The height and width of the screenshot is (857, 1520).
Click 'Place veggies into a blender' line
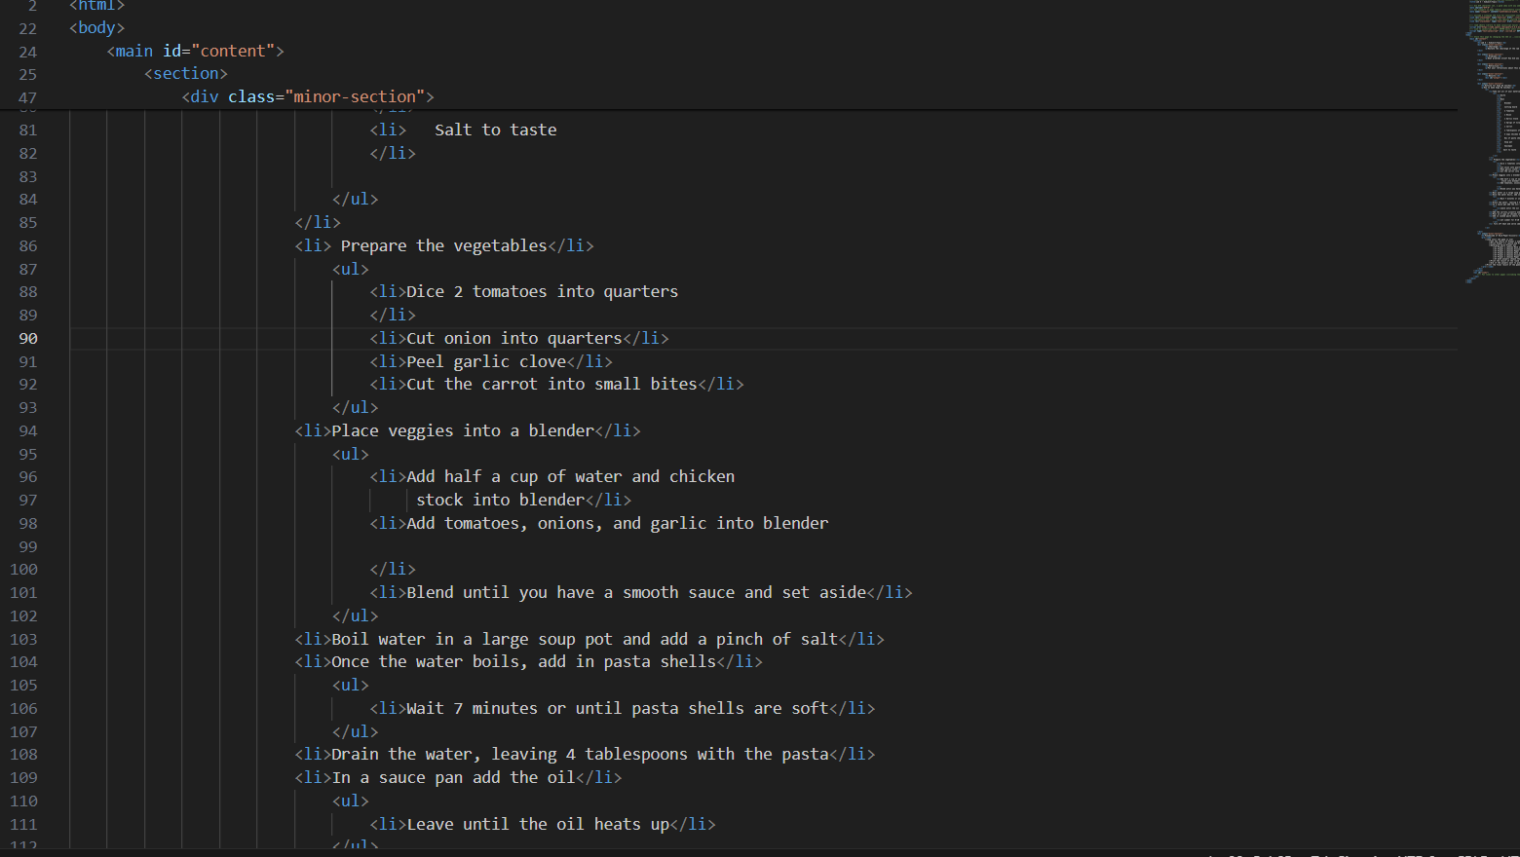(463, 430)
